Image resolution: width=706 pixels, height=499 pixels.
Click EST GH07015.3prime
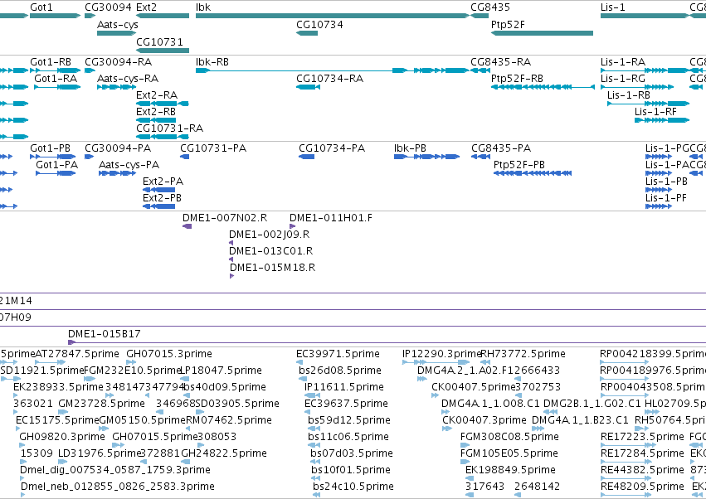(x=131, y=361)
